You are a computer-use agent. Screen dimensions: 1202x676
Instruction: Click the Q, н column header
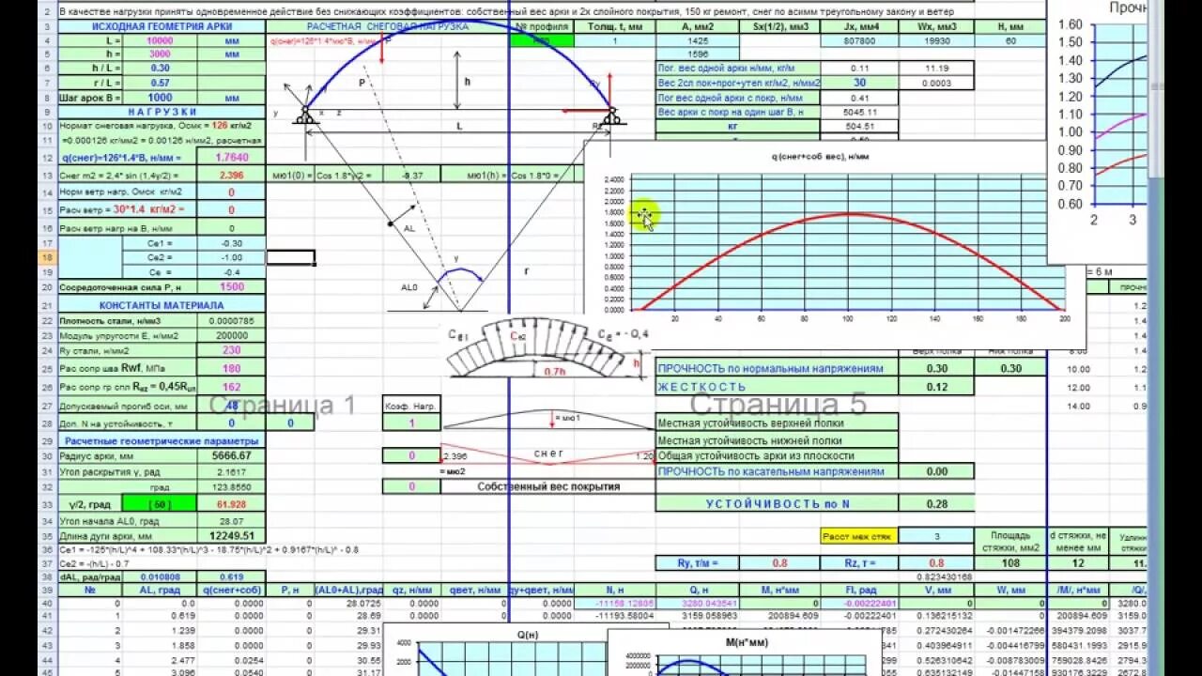[699, 590]
